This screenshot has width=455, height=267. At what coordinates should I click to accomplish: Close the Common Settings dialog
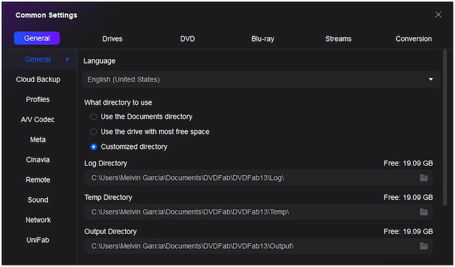coord(438,14)
